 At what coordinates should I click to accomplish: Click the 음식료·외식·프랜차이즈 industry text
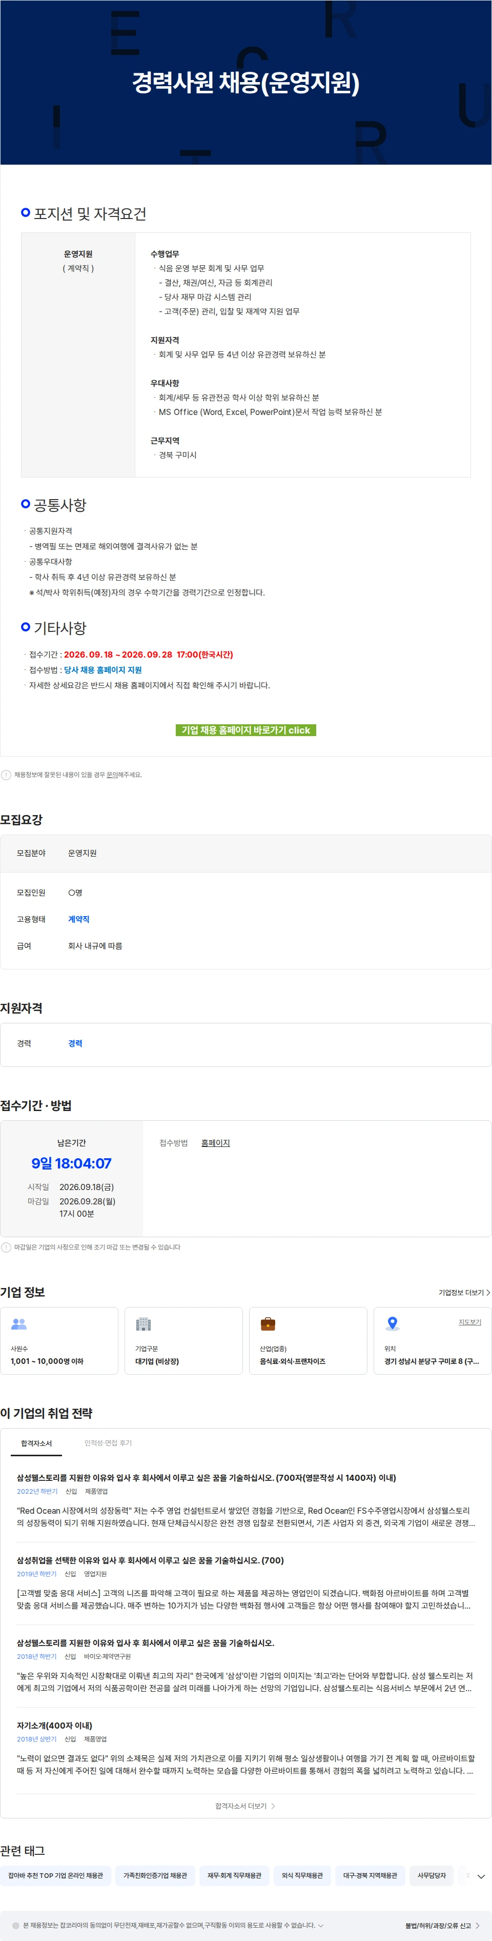pos(293,1361)
